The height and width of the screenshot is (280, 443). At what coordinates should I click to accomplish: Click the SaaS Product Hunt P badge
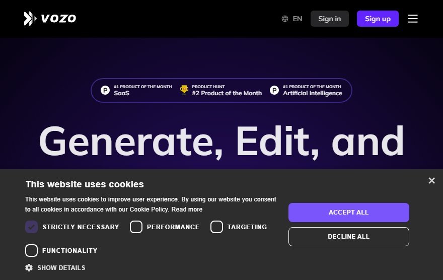tap(105, 90)
